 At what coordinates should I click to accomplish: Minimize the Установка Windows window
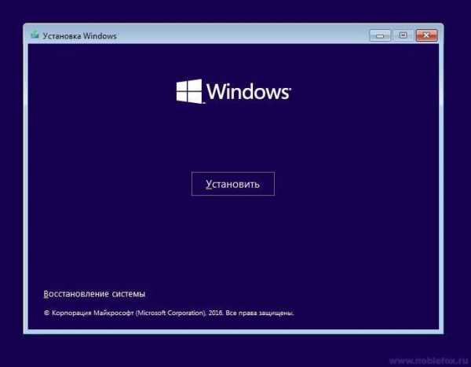coord(380,35)
